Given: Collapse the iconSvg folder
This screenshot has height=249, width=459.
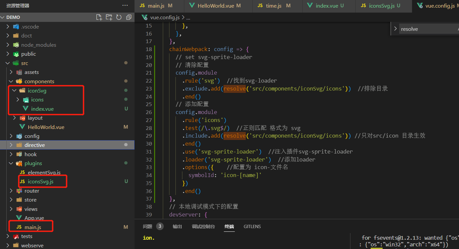Looking at the screenshot, I should (14, 90).
